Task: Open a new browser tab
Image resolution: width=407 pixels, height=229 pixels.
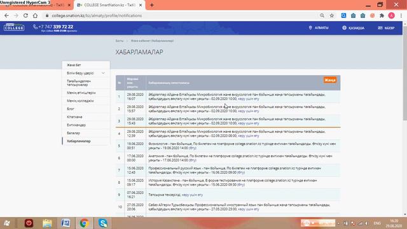Action: point(152,5)
